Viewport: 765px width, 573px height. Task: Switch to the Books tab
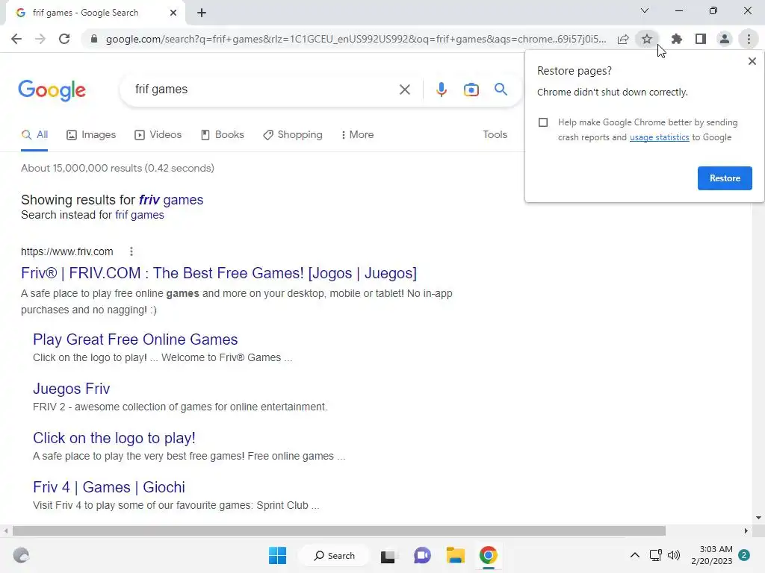tap(223, 135)
